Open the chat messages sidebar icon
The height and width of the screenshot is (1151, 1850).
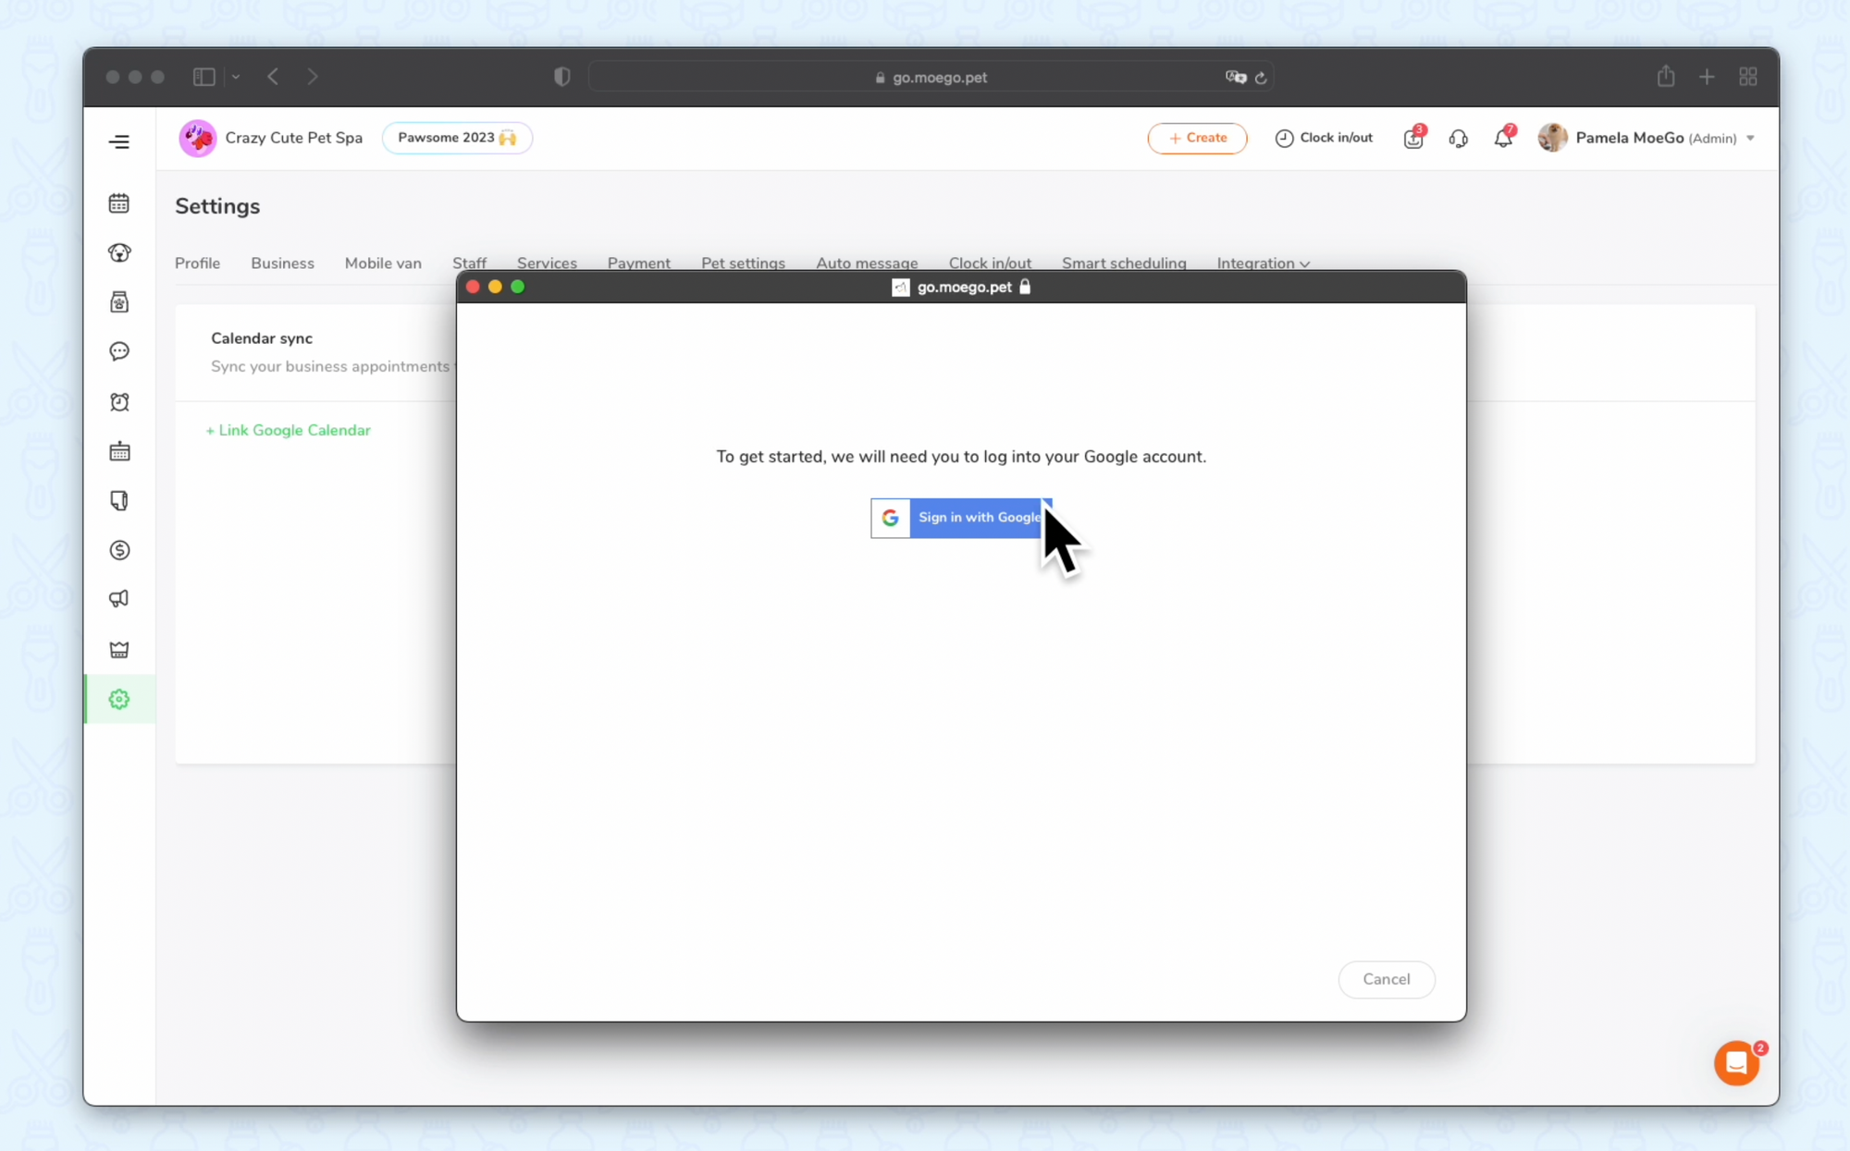coord(119,351)
